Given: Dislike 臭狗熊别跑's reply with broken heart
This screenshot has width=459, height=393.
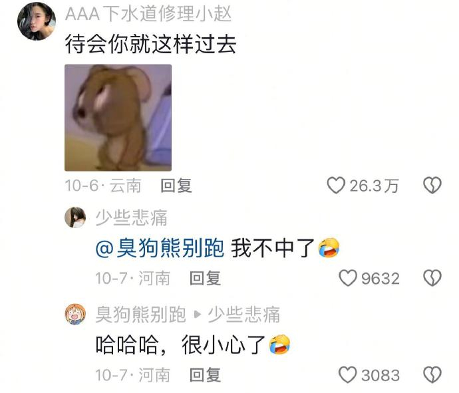Looking at the screenshot, I should click(x=432, y=375).
